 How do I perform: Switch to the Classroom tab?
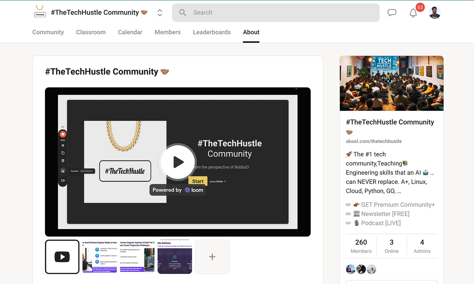pos(91,32)
